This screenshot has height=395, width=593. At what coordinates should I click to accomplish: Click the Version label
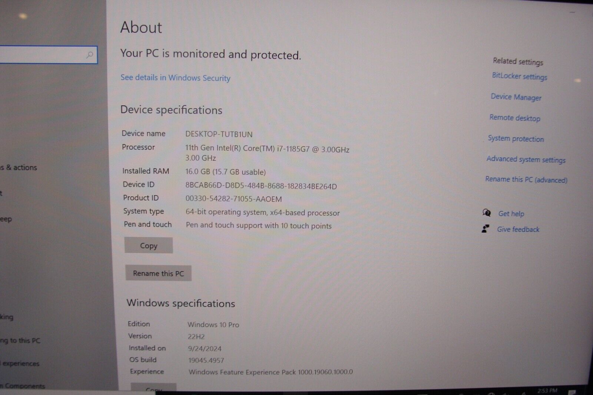coord(140,336)
